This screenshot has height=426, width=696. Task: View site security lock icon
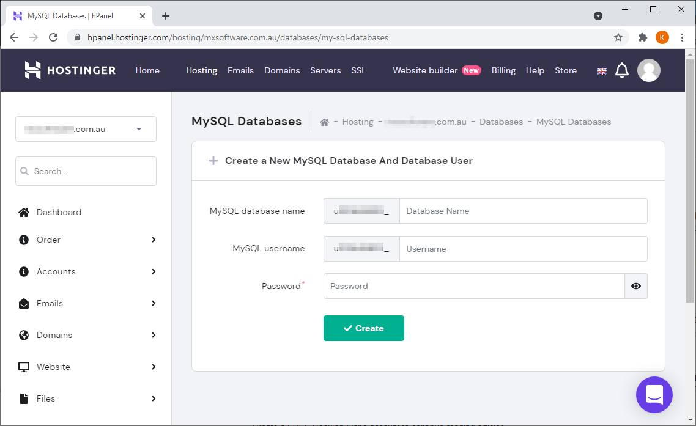tap(78, 37)
